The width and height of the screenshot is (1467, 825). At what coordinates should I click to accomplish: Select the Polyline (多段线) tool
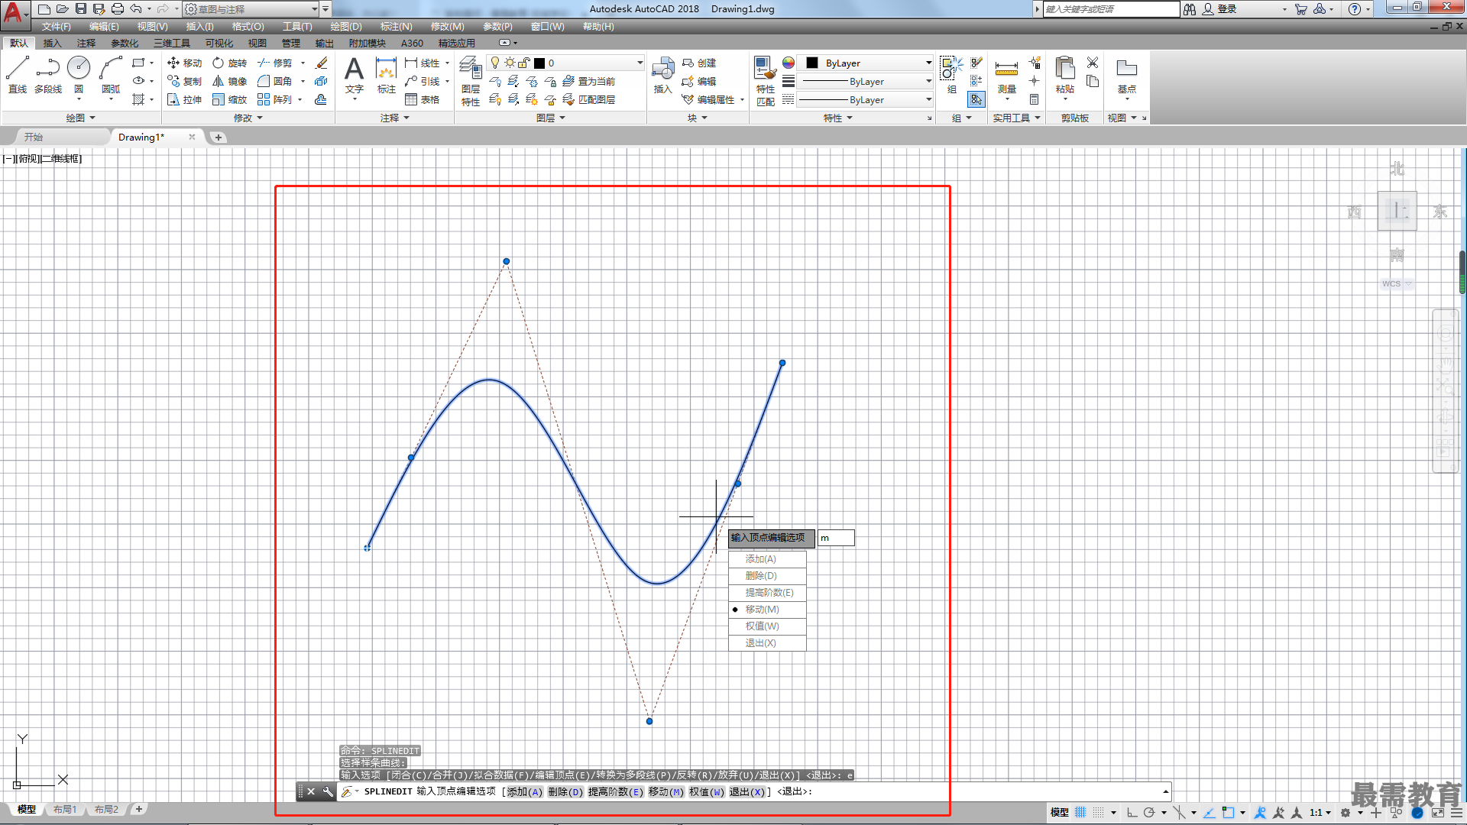pyautogui.click(x=48, y=74)
